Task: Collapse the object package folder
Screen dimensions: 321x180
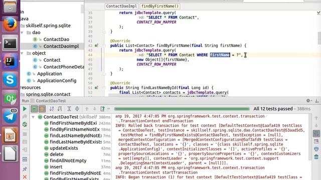Action: click(x=22, y=53)
